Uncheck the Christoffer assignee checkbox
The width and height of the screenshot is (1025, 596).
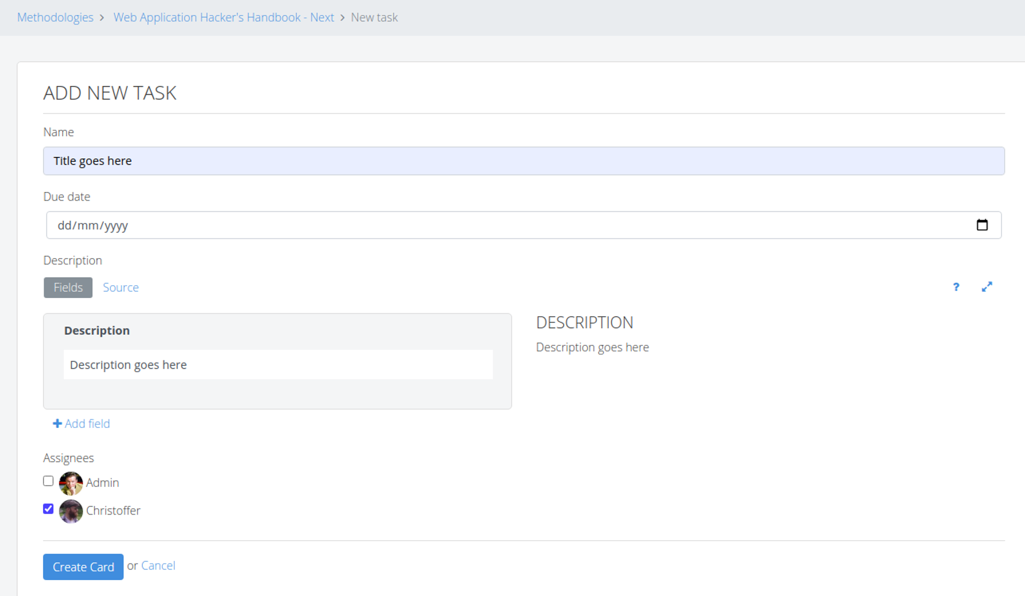point(48,509)
